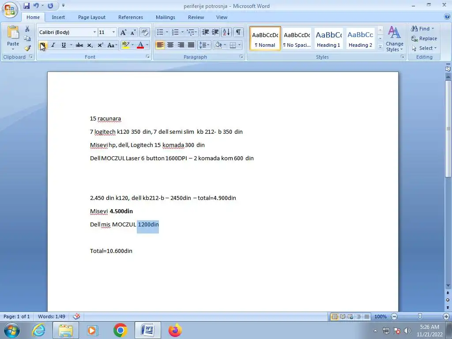Toggle superscript formatting
Viewport: 452px width, 339px height.
pos(100,45)
